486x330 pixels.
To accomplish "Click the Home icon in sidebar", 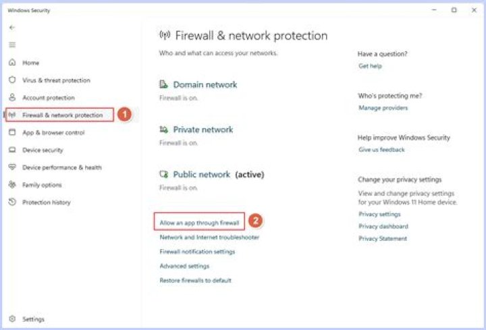I will 12,63.
